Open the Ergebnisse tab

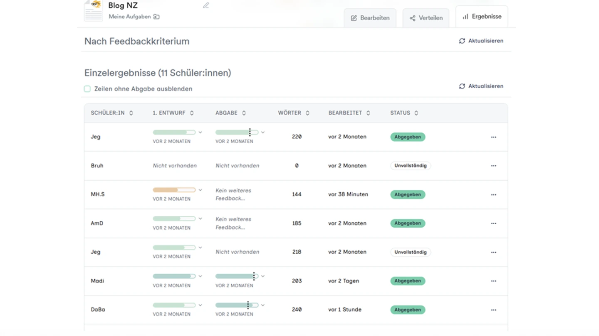point(481,17)
